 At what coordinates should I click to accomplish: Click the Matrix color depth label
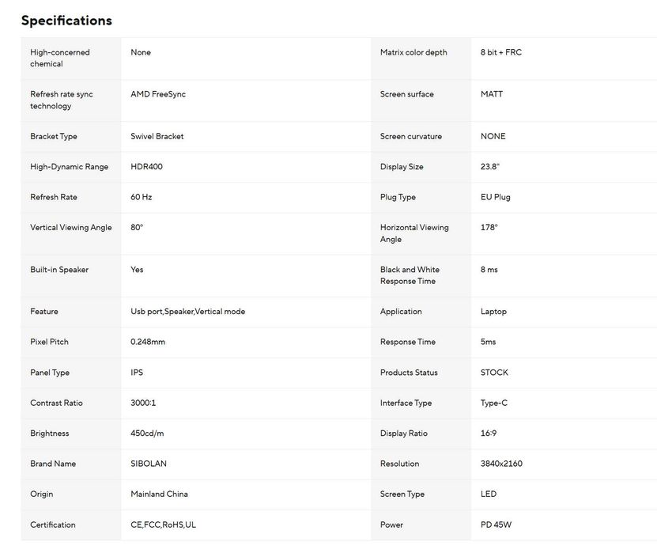tap(413, 52)
